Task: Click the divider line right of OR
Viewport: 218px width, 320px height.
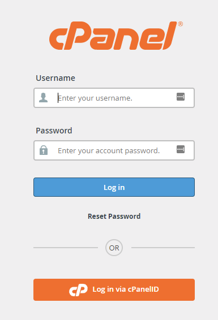Action: point(163,248)
